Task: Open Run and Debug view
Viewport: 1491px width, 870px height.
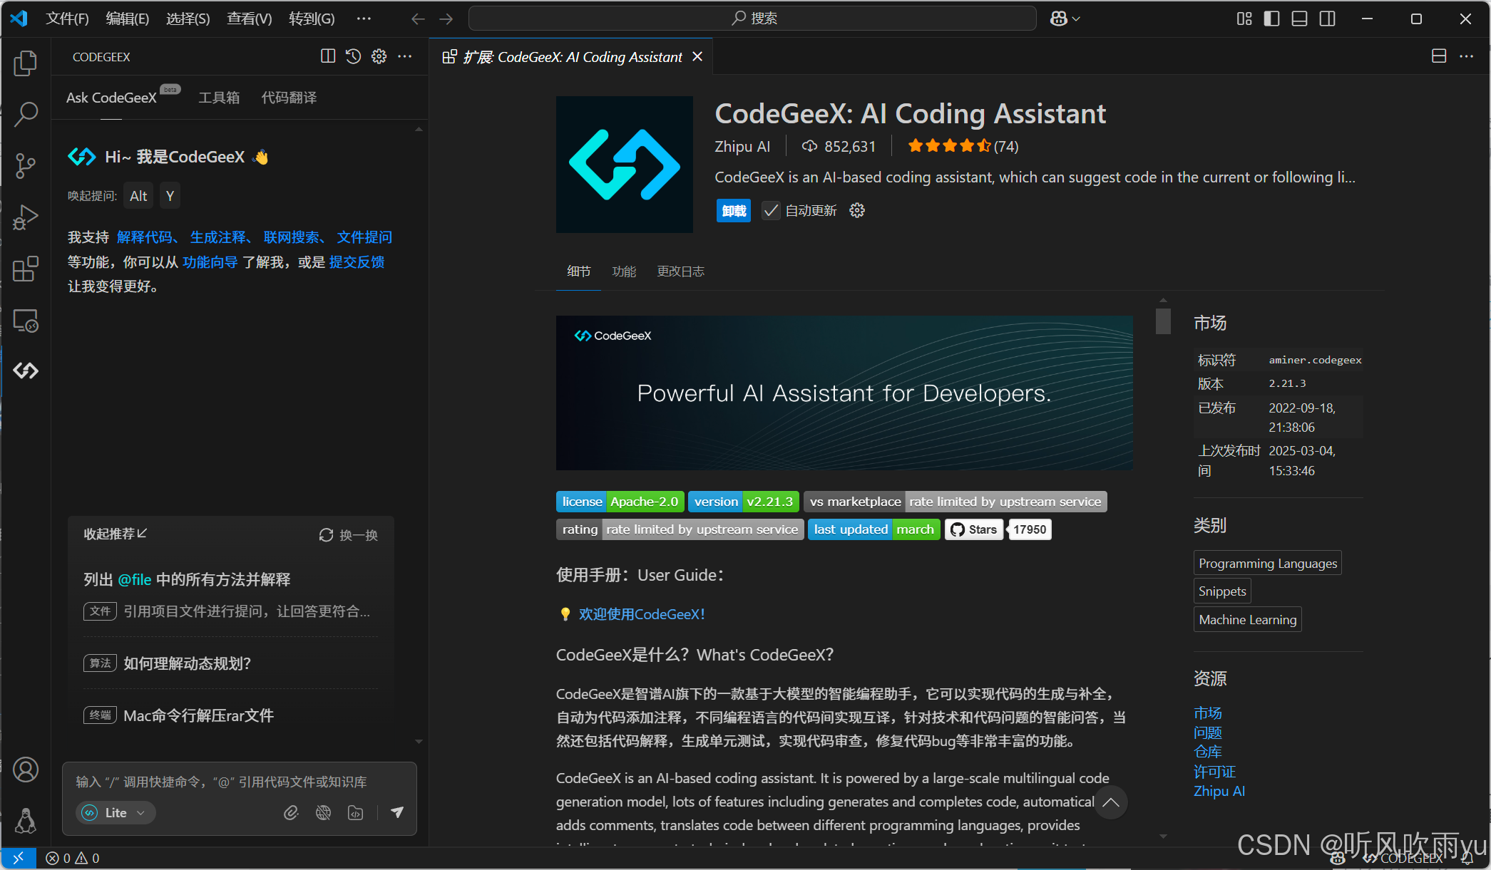Action: pos(26,217)
